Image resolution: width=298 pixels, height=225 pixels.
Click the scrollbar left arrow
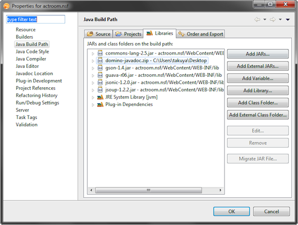click(x=91, y=190)
